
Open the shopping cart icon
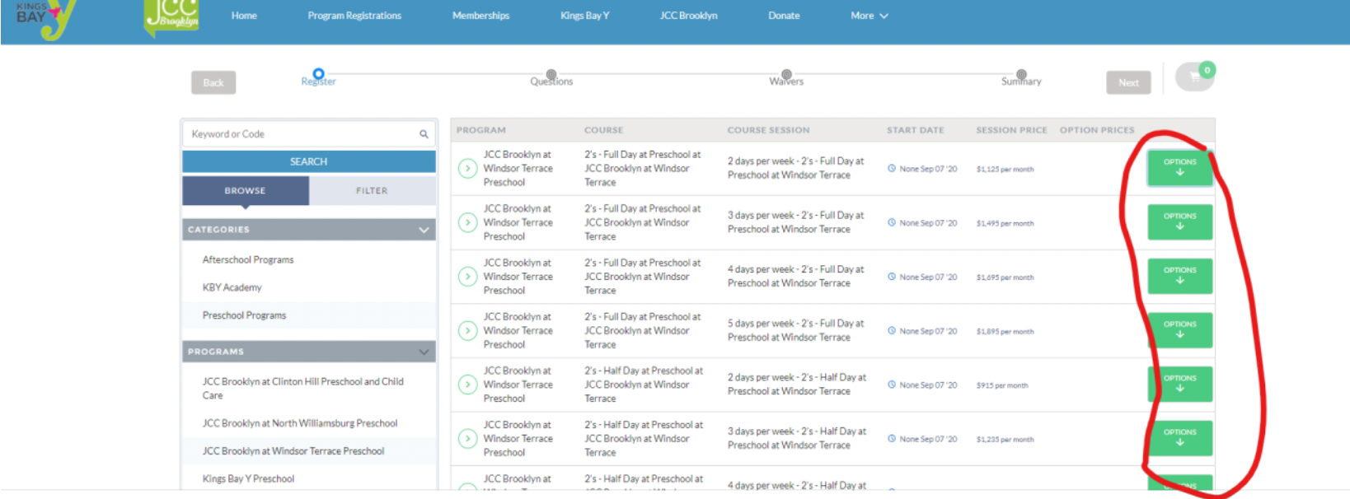1195,77
